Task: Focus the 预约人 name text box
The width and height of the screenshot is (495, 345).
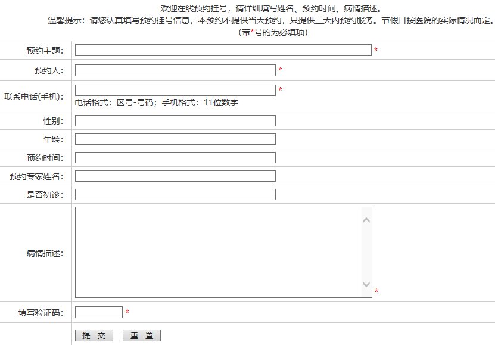Action: [175, 70]
